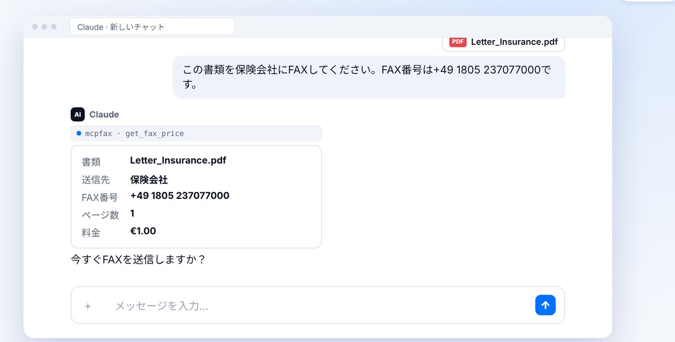The height and width of the screenshot is (342, 675).
Task: Click the 送信先 label
Action: [95, 180]
